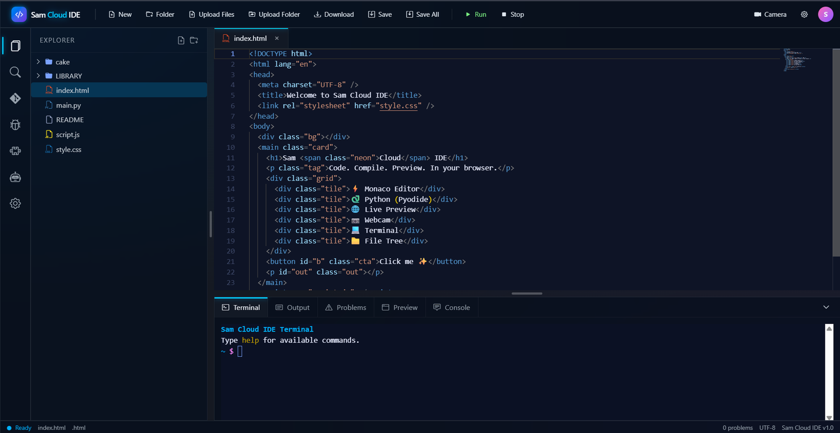Screen dimensions: 840x433
Task: Collapse the bottom panel with chevron
Action: coord(826,307)
